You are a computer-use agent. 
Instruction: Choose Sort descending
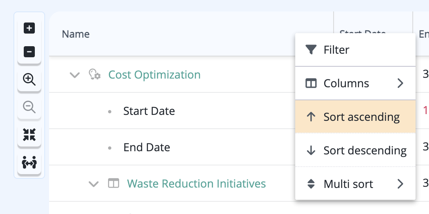pyautogui.click(x=355, y=150)
